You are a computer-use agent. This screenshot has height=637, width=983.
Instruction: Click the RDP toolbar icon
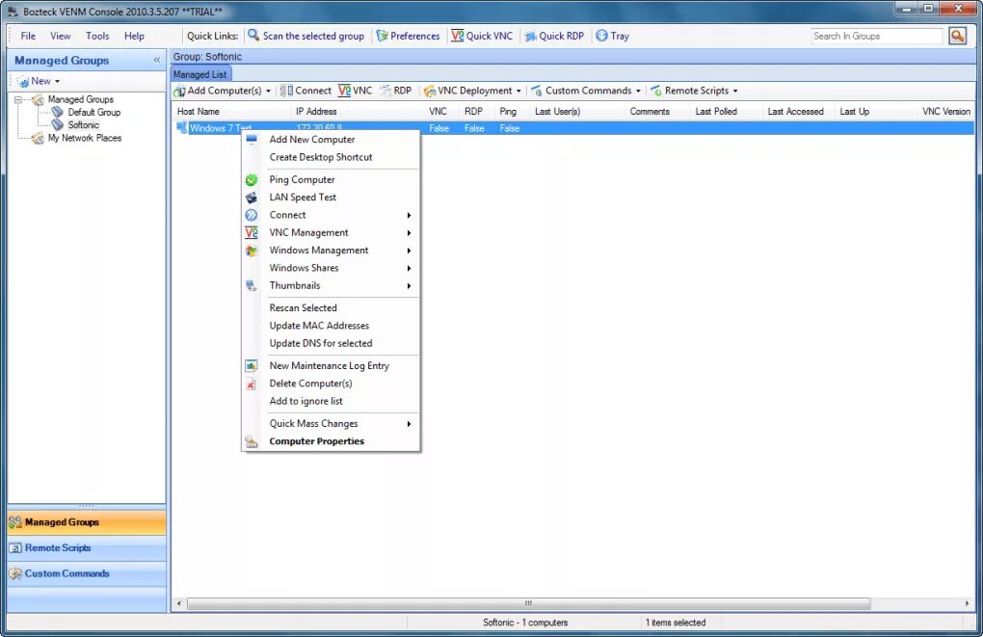pyautogui.click(x=385, y=91)
